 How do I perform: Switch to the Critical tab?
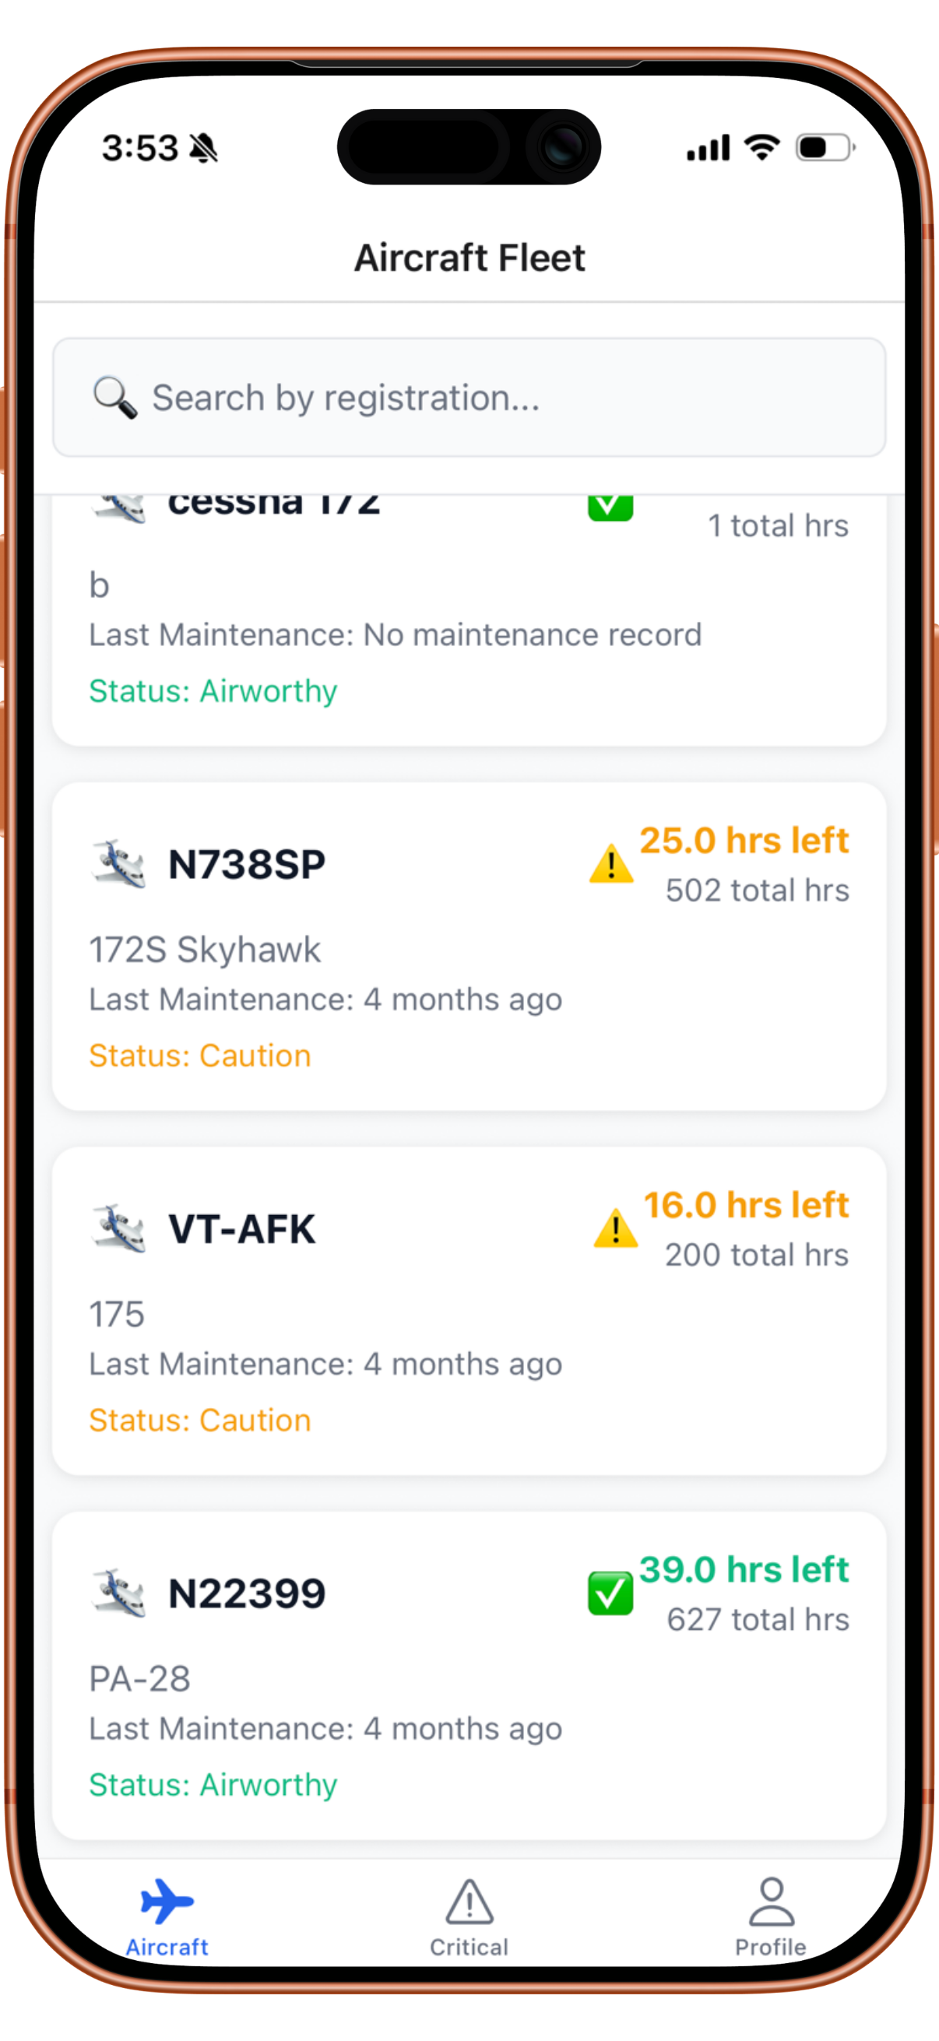tap(469, 1925)
